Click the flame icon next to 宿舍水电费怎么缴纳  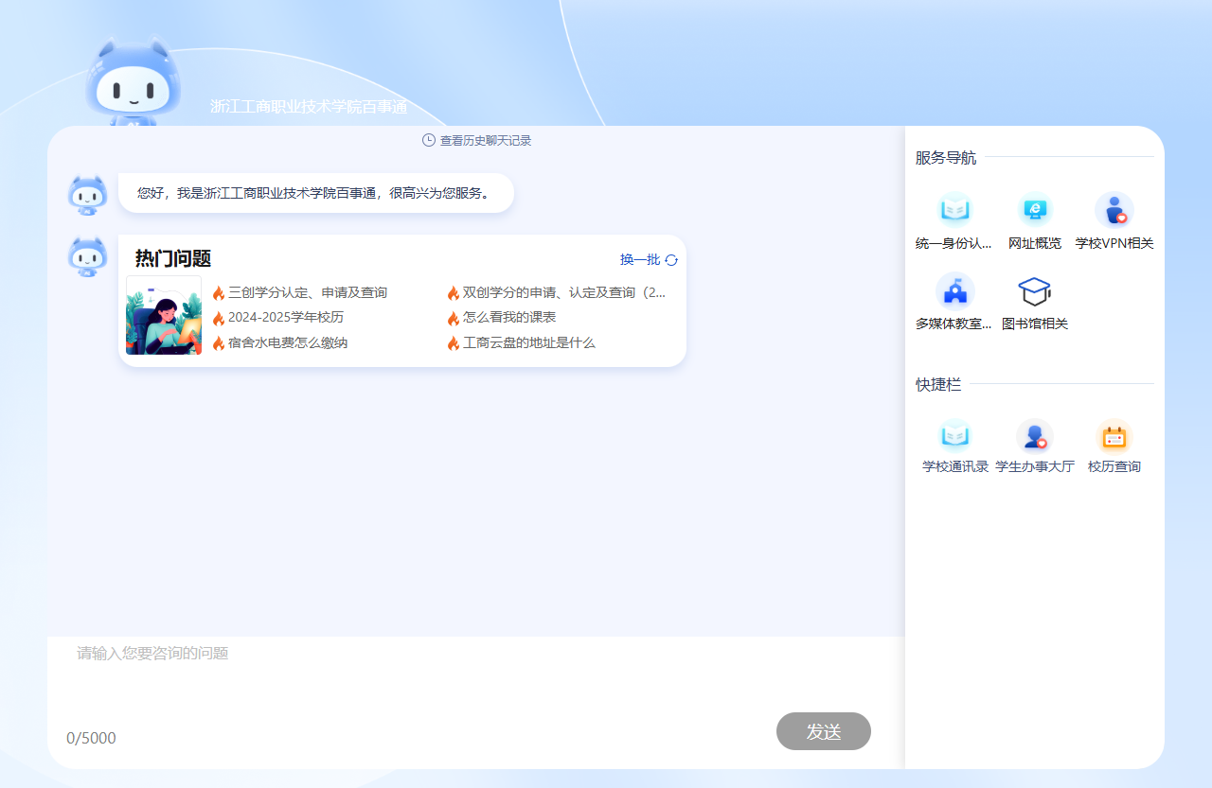coord(219,343)
